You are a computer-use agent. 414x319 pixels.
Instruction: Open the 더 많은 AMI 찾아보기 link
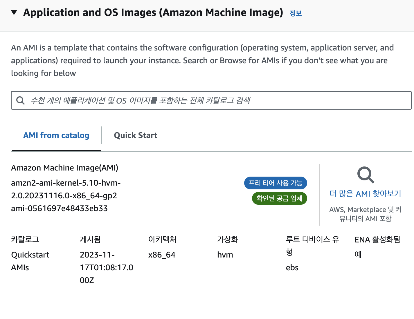pos(366,194)
